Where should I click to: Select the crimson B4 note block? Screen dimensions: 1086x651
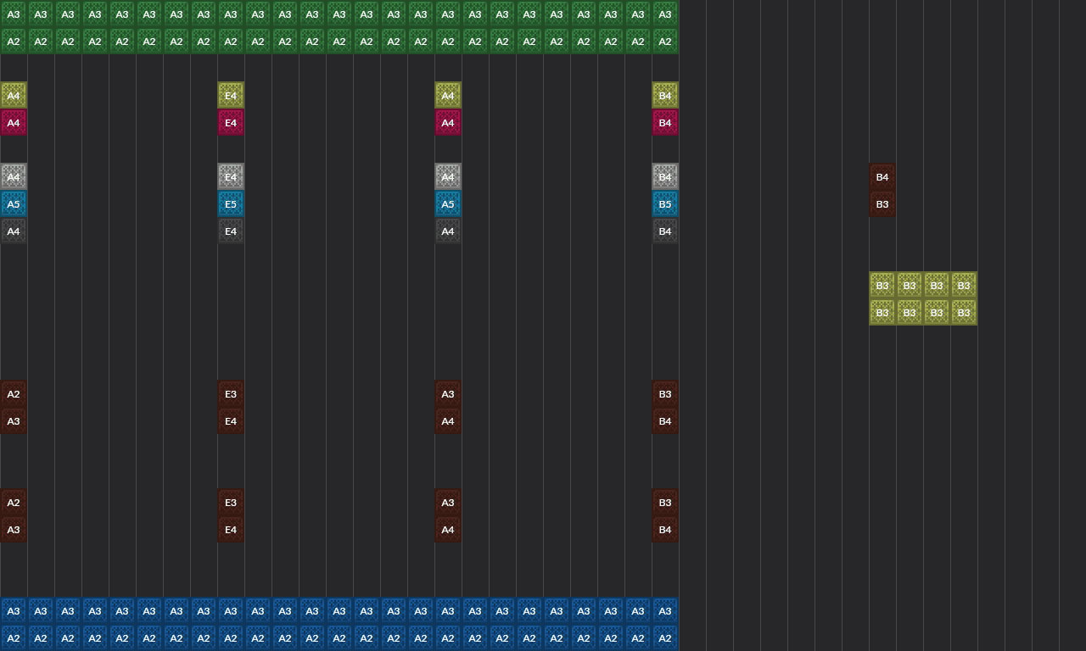(665, 122)
